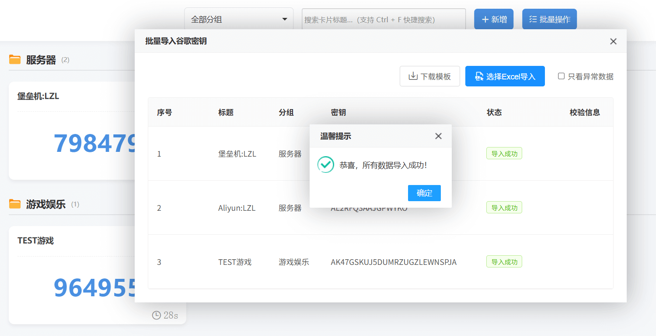Click the card title search input field
The height and width of the screenshot is (336, 656).
(x=384, y=19)
